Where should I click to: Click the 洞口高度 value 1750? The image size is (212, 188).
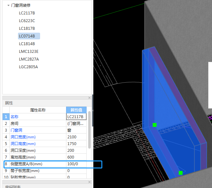click(76, 144)
